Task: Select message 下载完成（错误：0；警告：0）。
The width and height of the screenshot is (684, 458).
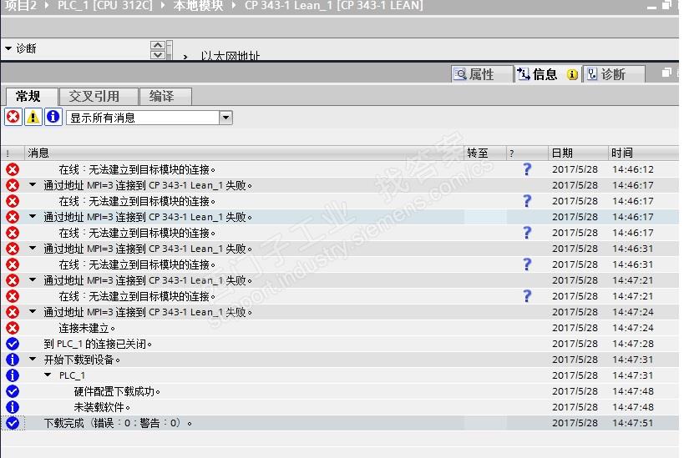Action: click(x=118, y=423)
